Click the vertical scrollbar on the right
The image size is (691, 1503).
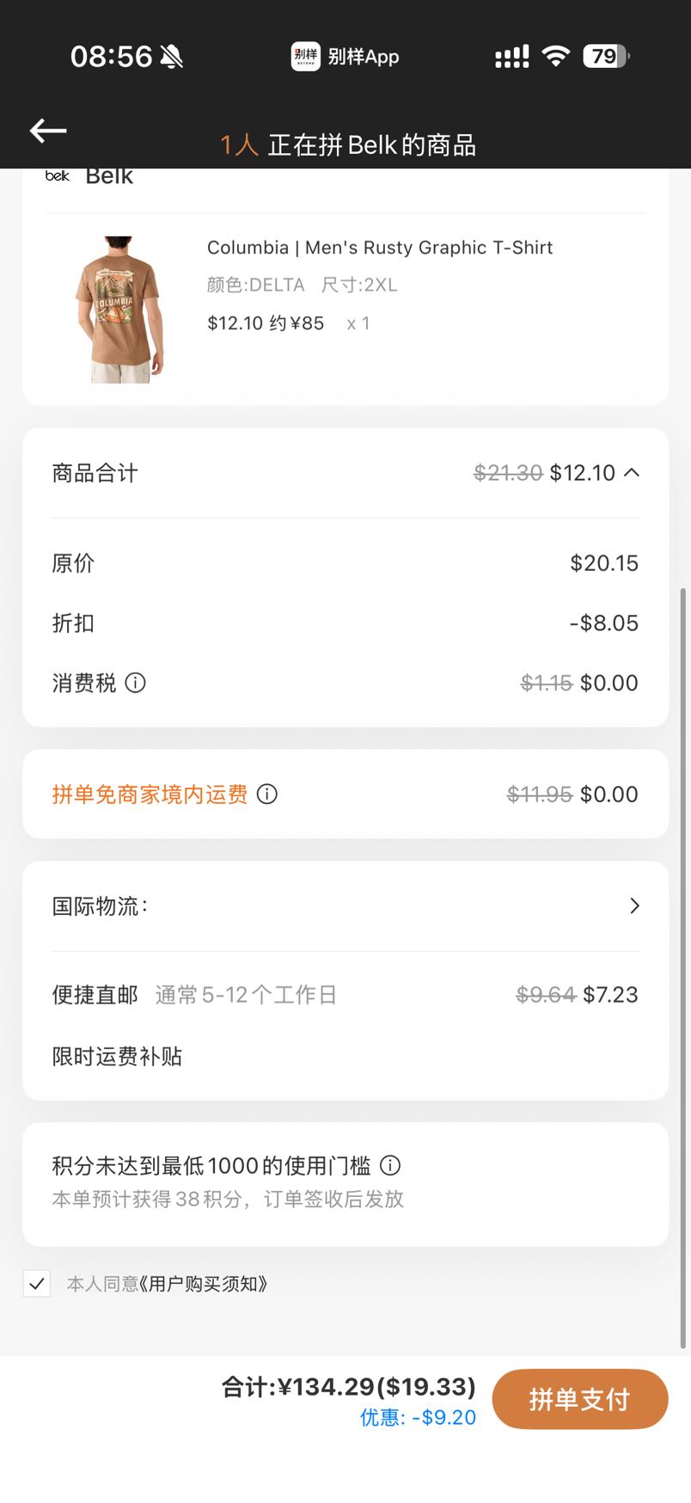(x=683, y=967)
